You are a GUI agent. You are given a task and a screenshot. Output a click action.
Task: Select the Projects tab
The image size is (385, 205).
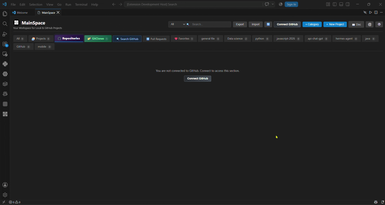pyautogui.click(x=41, y=39)
